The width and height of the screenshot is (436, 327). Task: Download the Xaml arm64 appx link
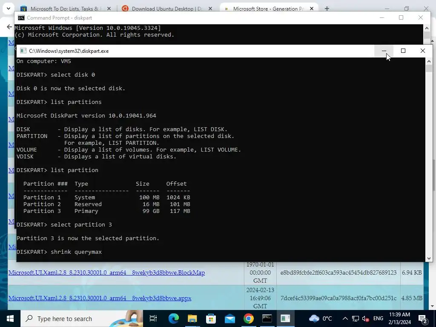coord(100,298)
